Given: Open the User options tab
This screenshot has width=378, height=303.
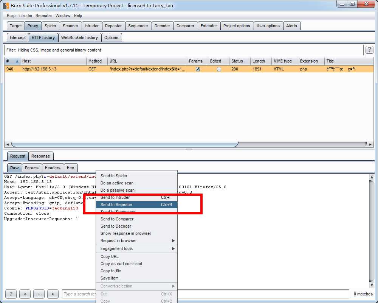Looking at the screenshot, I should pyautogui.click(x=268, y=26).
